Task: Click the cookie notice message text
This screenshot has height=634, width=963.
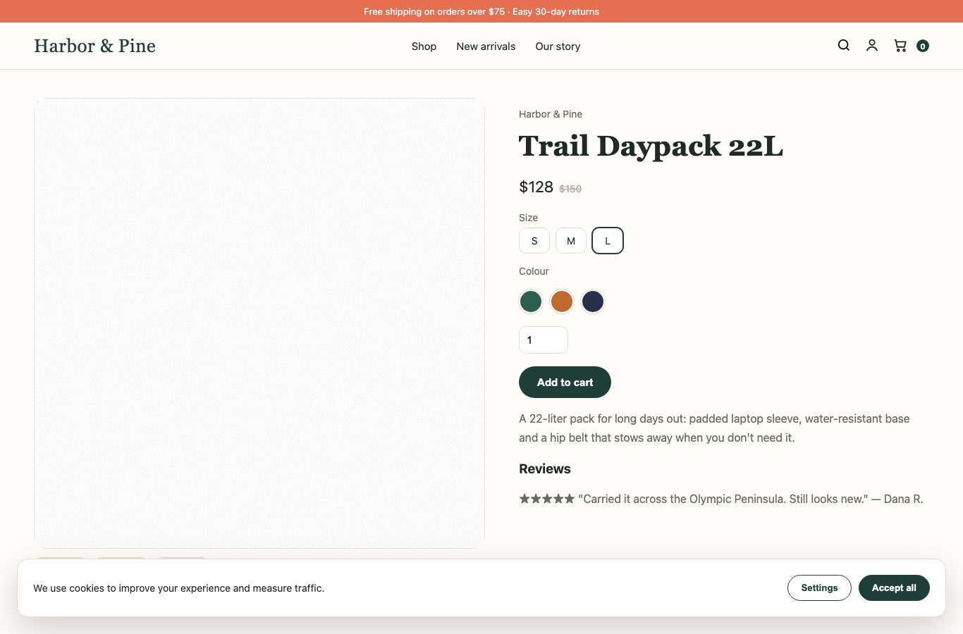Action: point(179,588)
